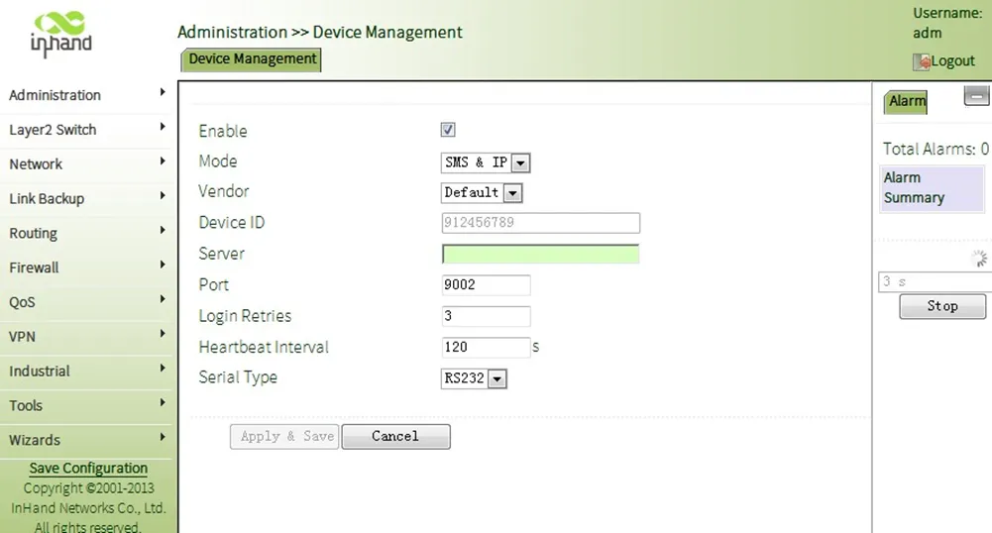Expand the QoS menu arrow
The image size is (992, 533).
pyautogui.click(x=163, y=299)
